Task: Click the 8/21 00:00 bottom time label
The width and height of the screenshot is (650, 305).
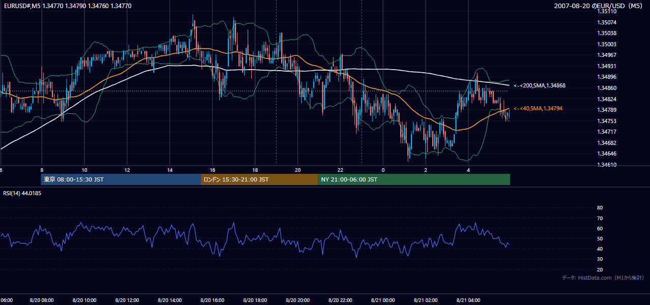Action: click(x=383, y=300)
